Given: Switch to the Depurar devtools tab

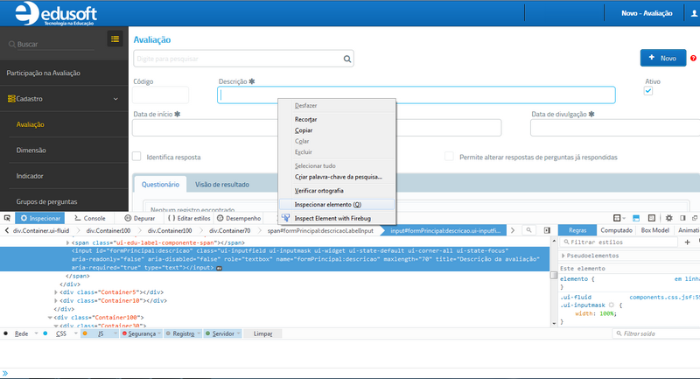Looking at the screenshot, I should [140, 218].
